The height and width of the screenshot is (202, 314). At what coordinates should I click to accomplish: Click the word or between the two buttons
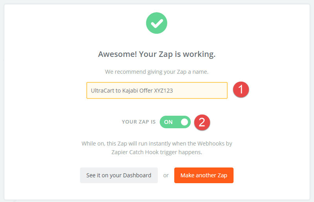[166, 176]
